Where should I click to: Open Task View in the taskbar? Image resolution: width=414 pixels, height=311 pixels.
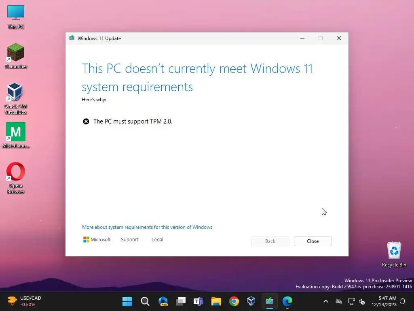[x=181, y=301]
